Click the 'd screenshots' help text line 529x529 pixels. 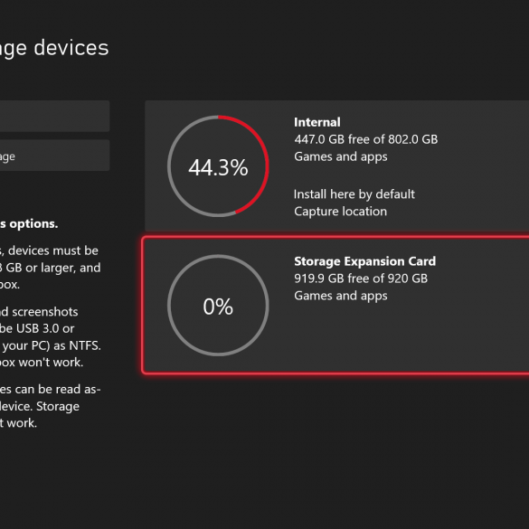[x=39, y=312]
